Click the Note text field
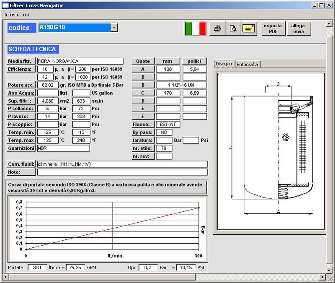 click(122, 172)
